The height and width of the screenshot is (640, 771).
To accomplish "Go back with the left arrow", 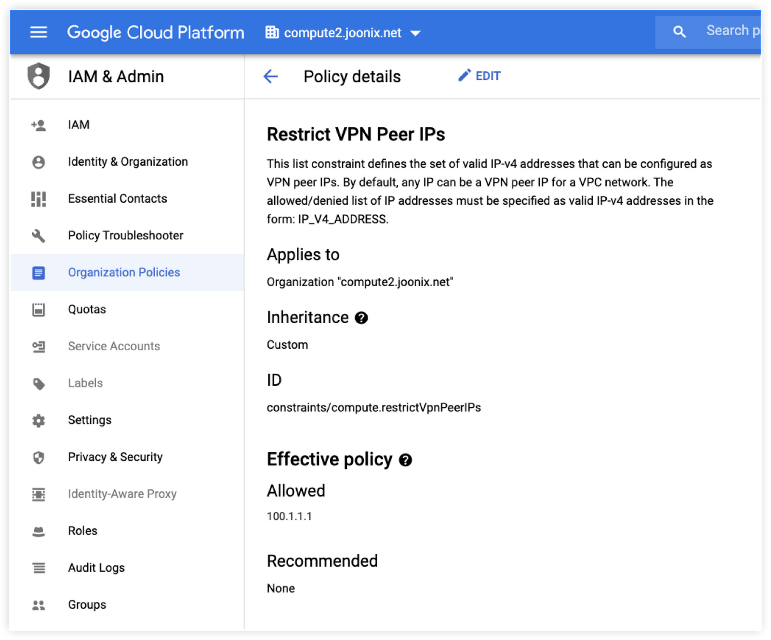I will [271, 76].
